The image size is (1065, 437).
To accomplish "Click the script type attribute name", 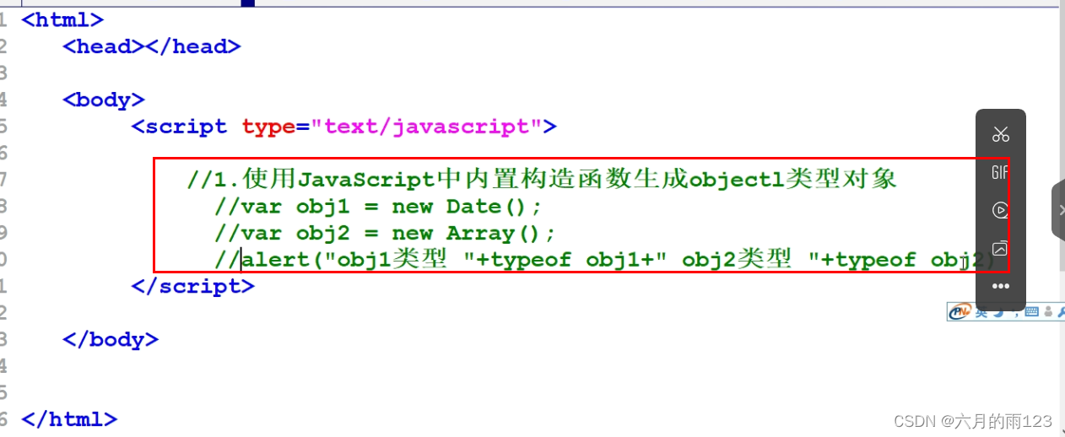I will coord(268,127).
